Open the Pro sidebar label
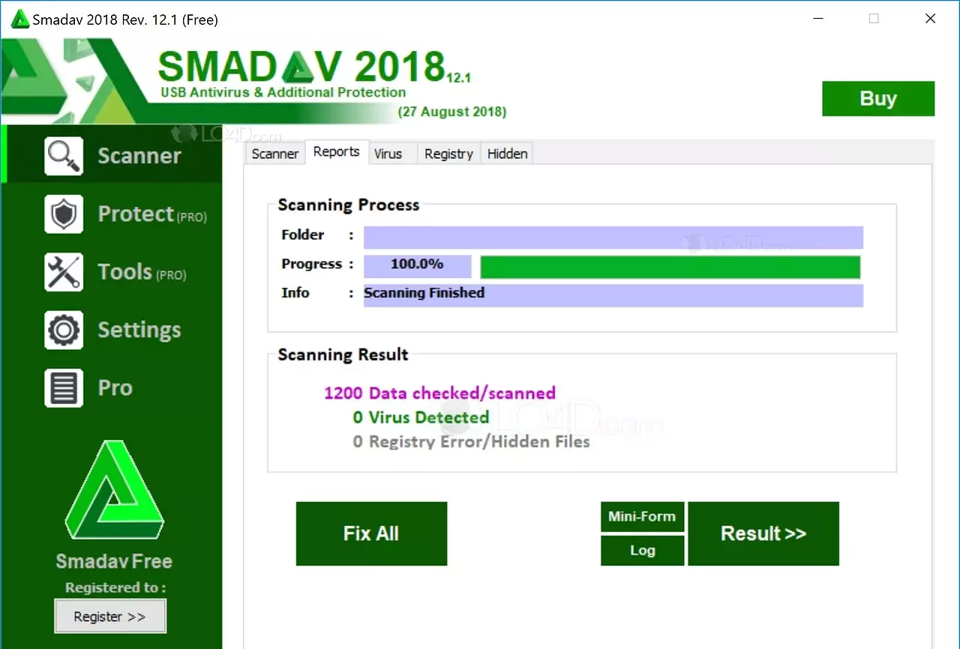Image resolution: width=960 pixels, height=649 pixels. pyautogui.click(x=115, y=388)
